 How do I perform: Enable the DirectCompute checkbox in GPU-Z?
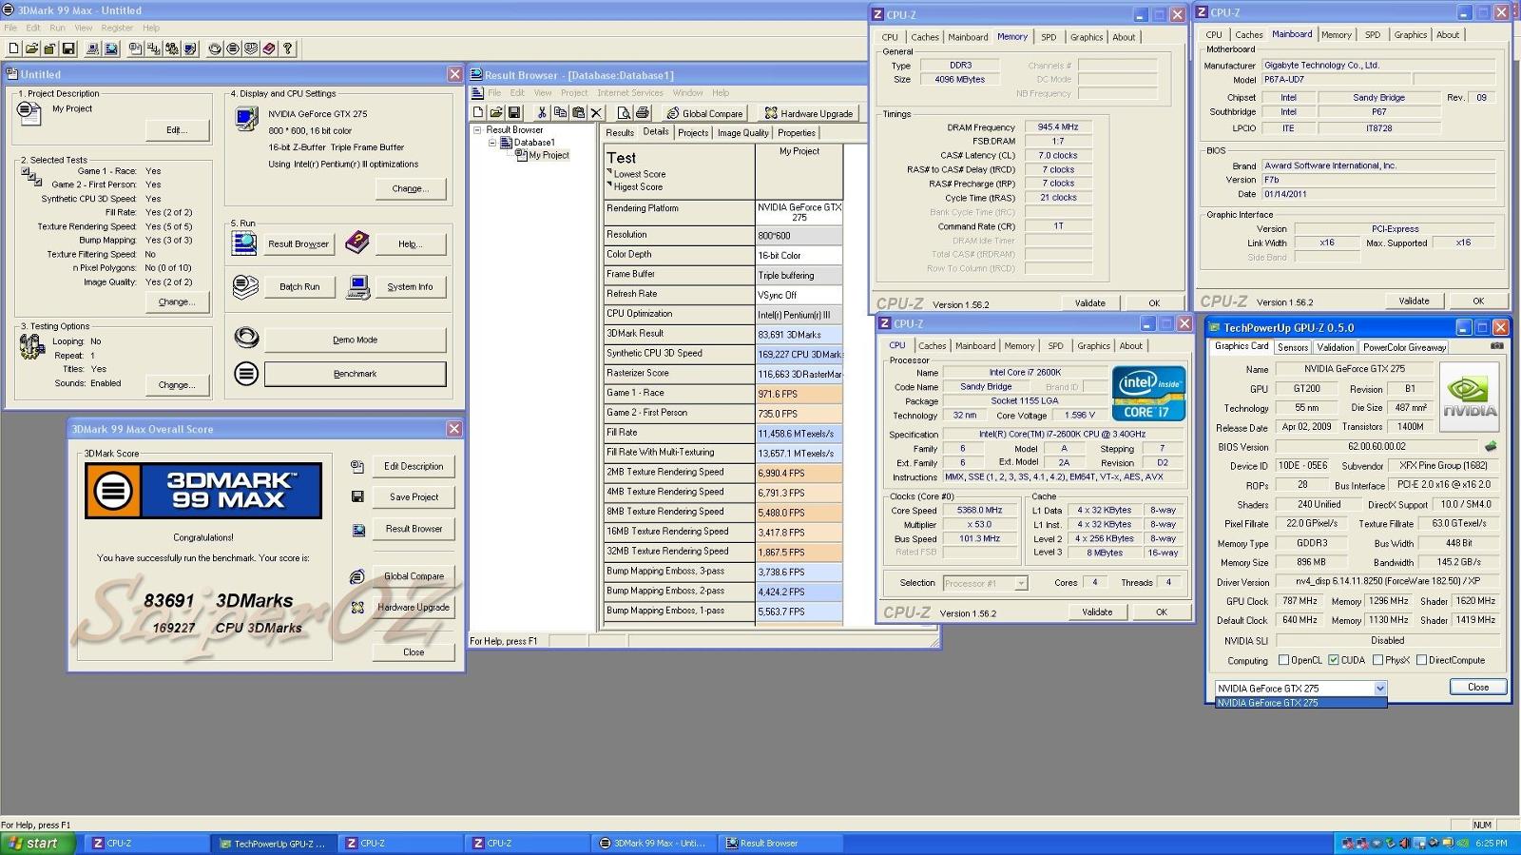click(x=1421, y=660)
